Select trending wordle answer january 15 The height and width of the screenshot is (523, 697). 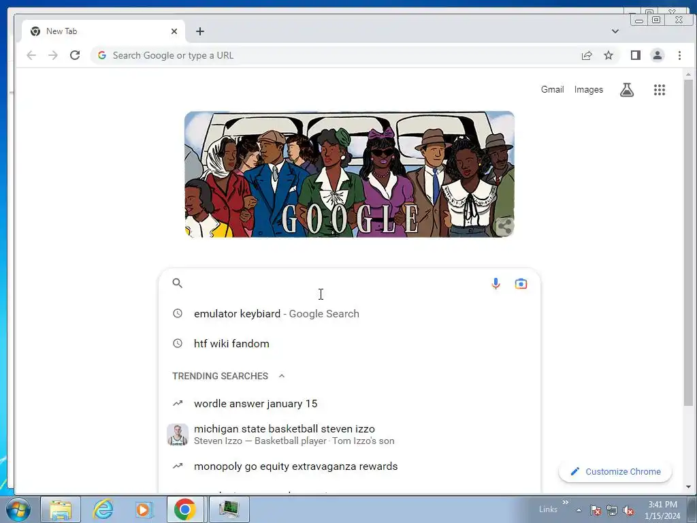click(x=349, y=403)
